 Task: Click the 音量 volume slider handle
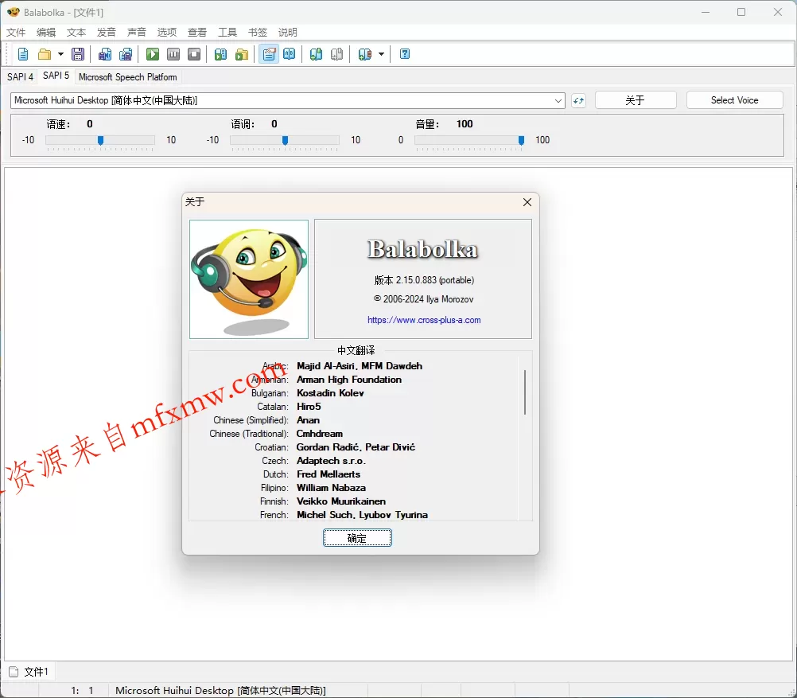click(521, 140)
